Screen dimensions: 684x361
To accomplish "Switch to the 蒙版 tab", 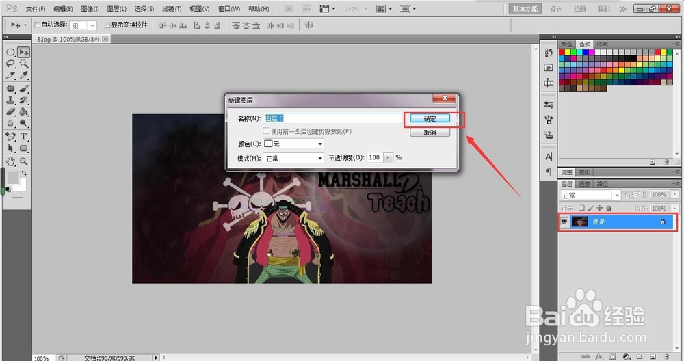I will pos(584,172).
